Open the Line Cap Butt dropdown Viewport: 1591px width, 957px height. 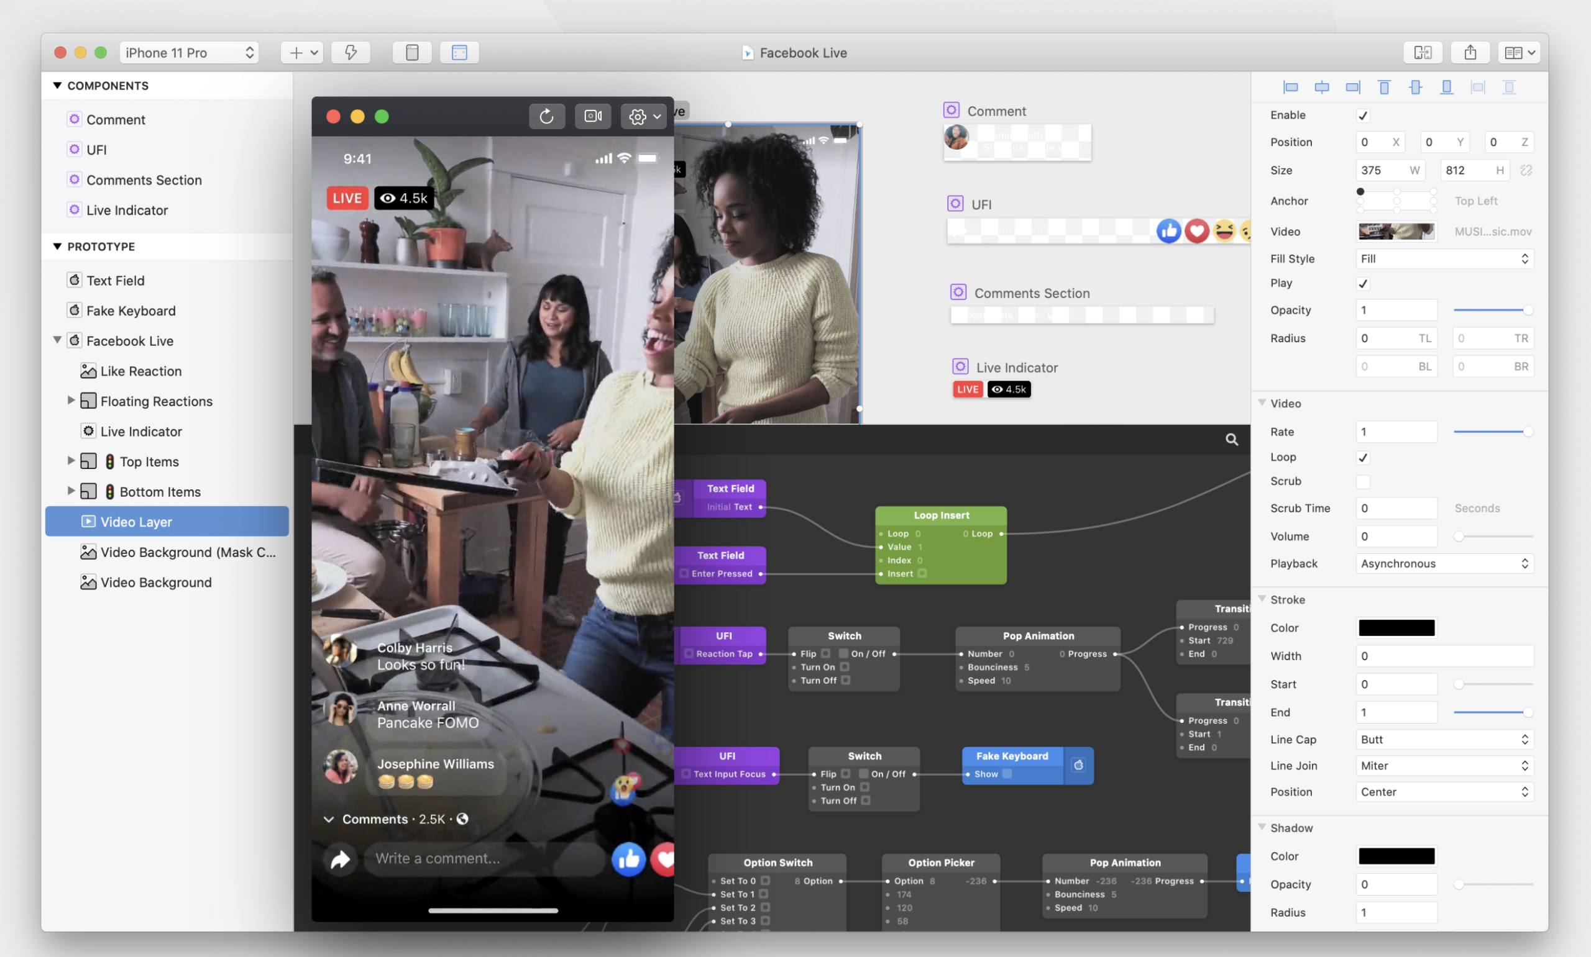1444,740
